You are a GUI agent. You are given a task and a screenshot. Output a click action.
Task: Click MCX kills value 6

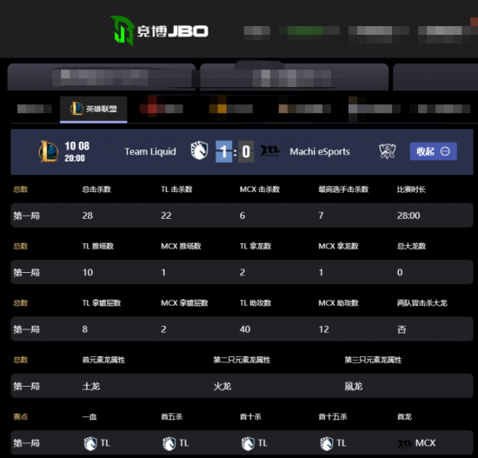tap(242, 216)
